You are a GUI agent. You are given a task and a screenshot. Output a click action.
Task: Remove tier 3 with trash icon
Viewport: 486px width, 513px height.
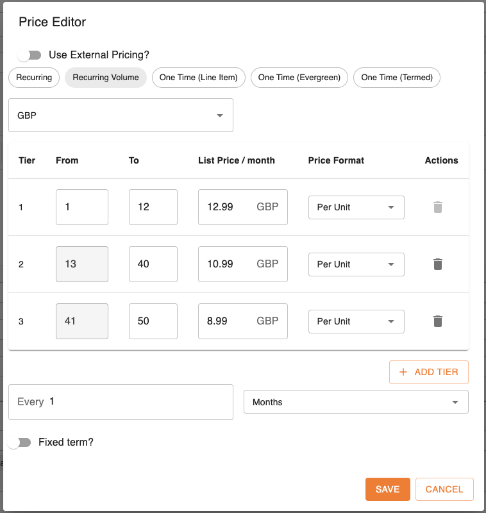pyautogui.click(x=438, y=321)
